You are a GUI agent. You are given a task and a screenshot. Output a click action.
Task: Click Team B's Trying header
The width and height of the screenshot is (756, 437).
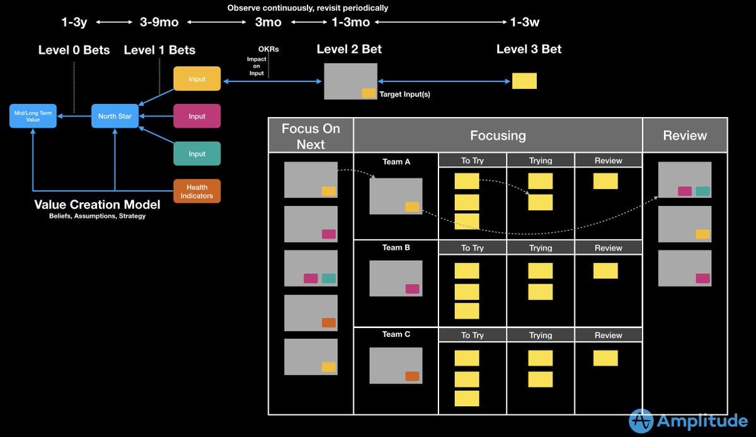click(x=541, y=248)
